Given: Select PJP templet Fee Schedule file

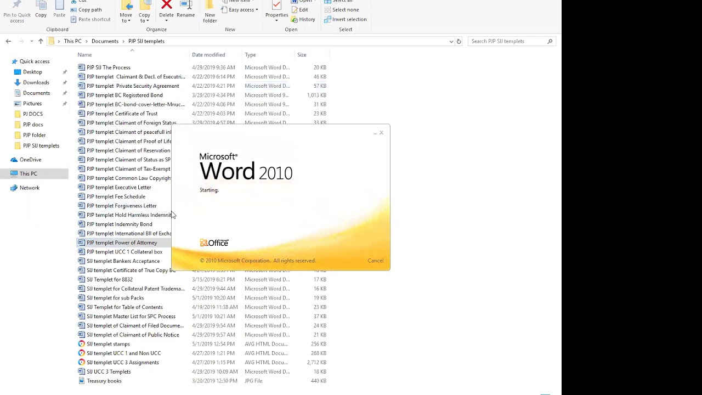Looking at the screenshot, I should [x=116, y=196].
